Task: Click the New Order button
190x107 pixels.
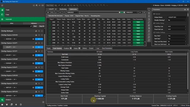Action: point(50,5)
